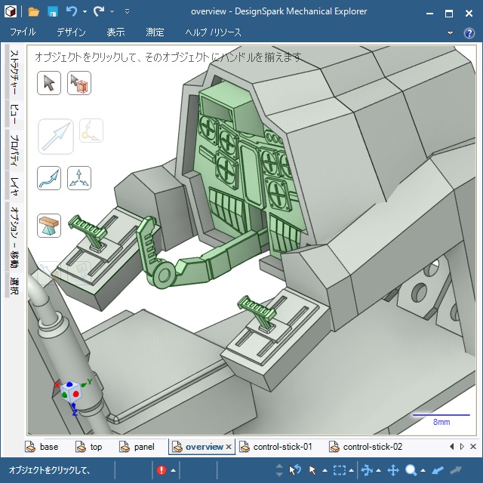Open the Help question mark icon
The width and height of the screenshot is (483, 483).
coord(470,32)
